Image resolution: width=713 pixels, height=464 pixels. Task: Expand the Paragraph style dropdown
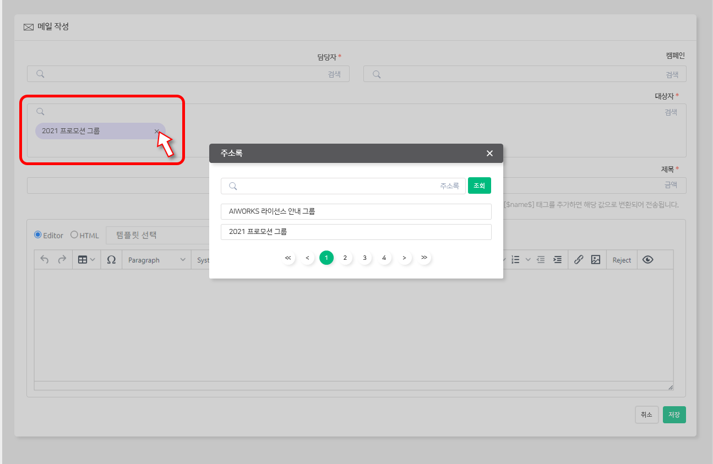156,260
